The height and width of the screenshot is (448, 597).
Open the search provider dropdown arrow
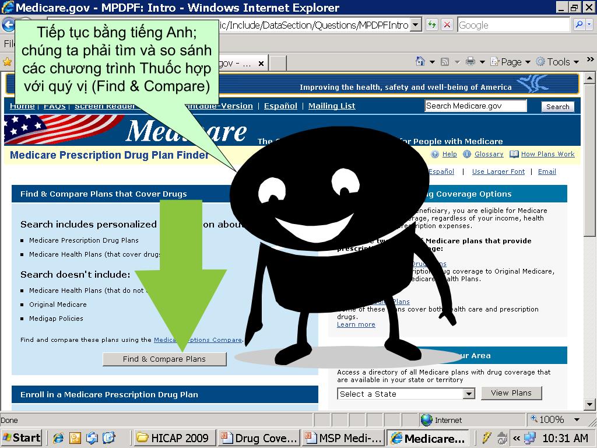coord(589,25)
